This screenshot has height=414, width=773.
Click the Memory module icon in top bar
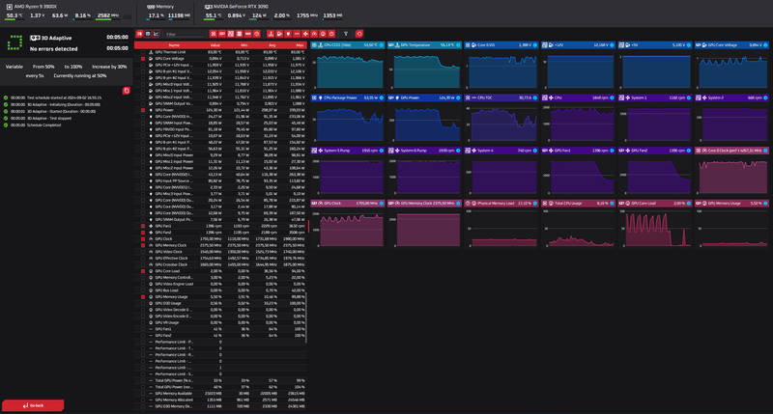pyautogui.click(x=151, y=7)
